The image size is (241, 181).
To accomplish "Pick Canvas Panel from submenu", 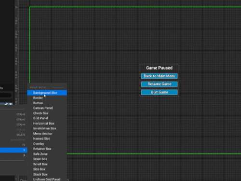I will pos(47,108).
